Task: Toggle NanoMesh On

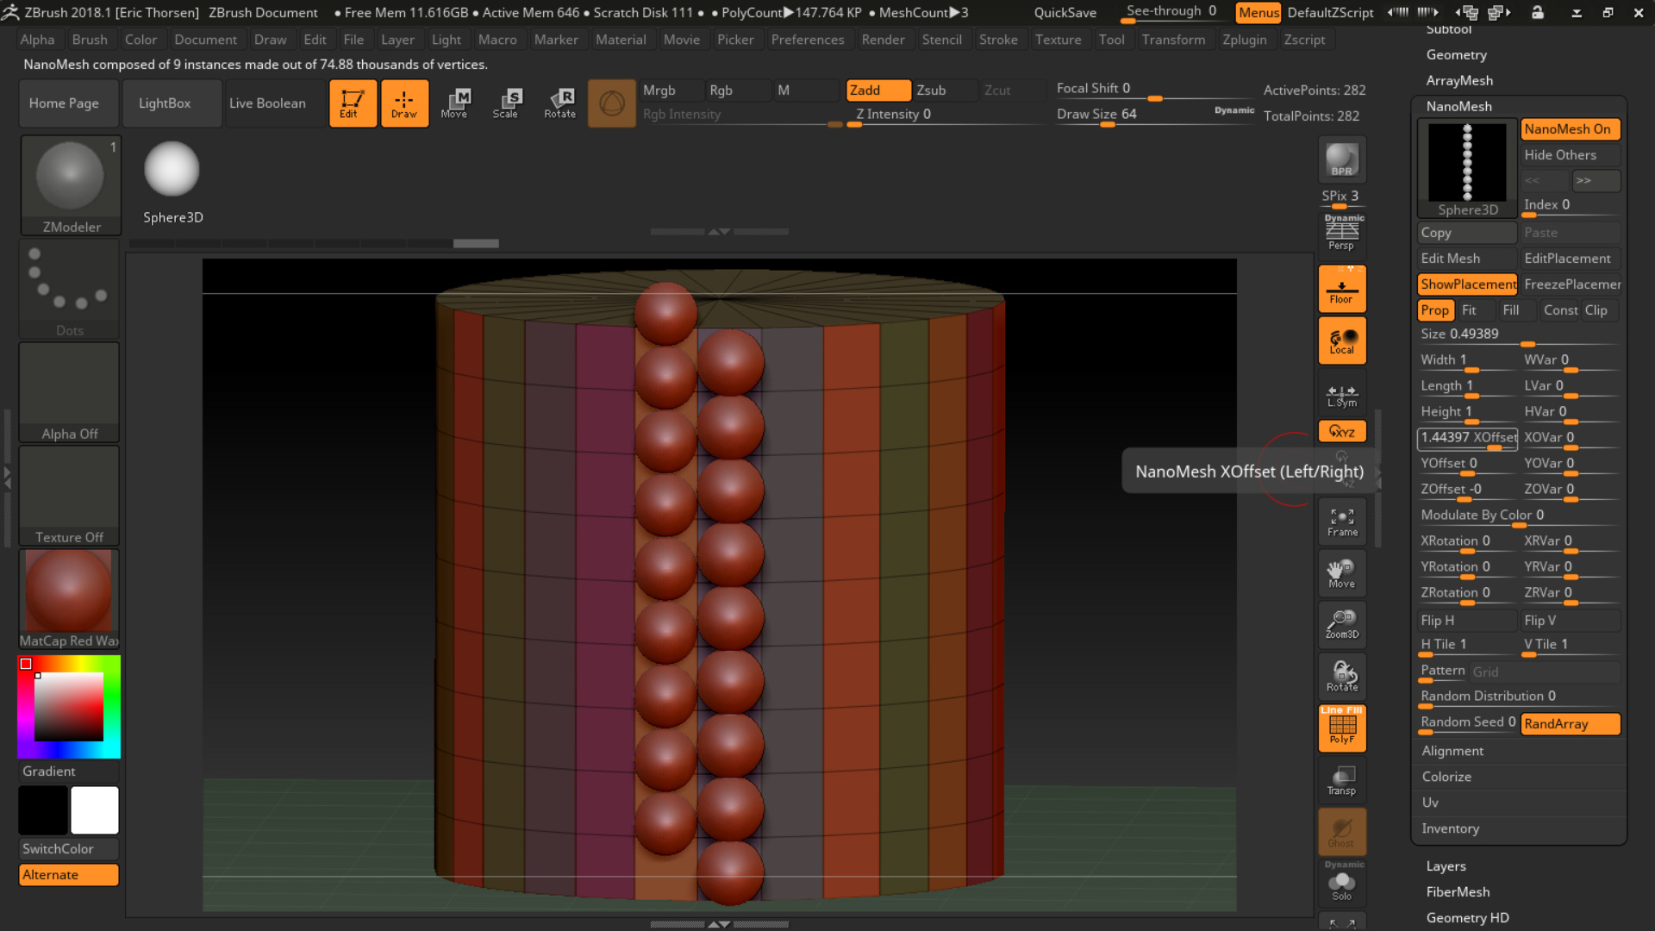Action: click(1570, 129)
